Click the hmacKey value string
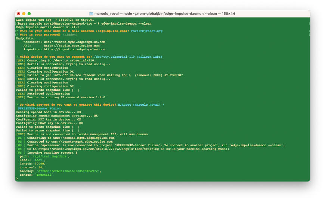This screenshot has width=325, height=201. pyautogui.click(x=68, y=171)
